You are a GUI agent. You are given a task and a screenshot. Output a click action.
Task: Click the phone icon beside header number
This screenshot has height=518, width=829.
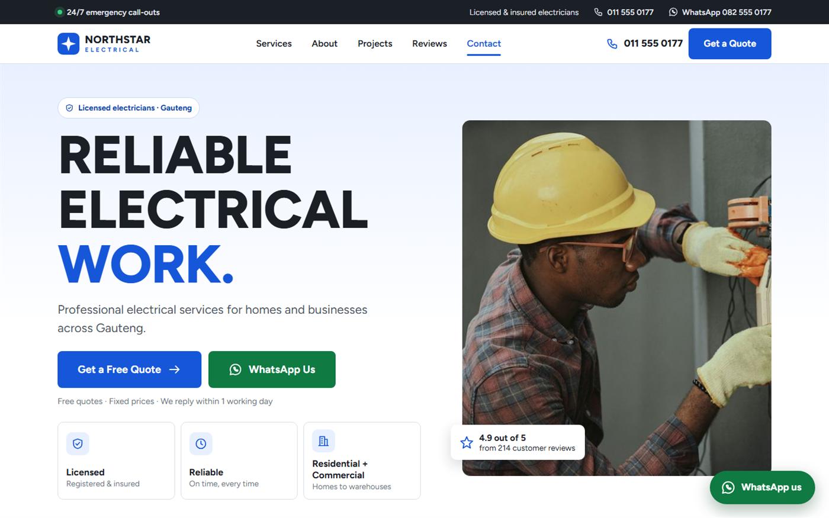tap(612, 44)
